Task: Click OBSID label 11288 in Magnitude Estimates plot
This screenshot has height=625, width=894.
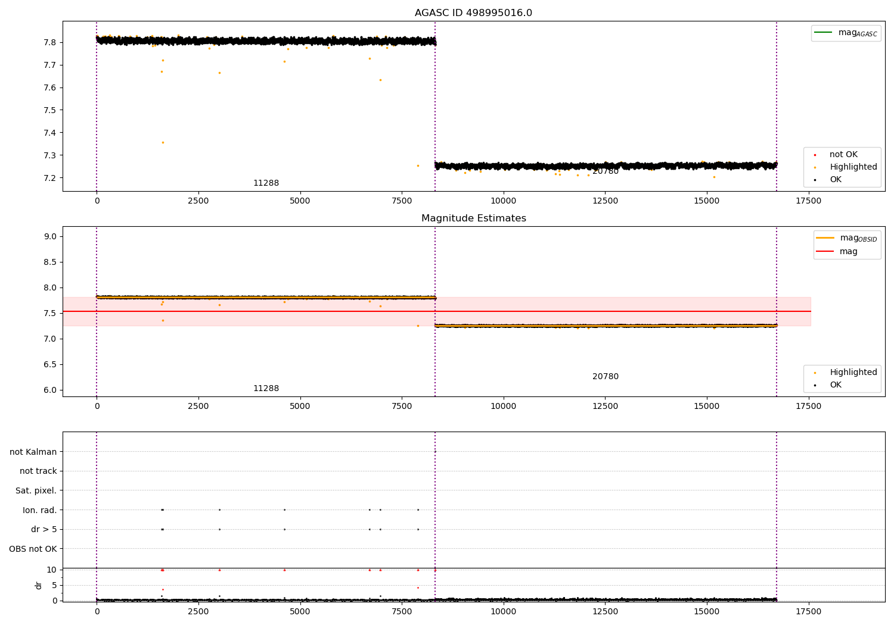Action: click(266, 389)
